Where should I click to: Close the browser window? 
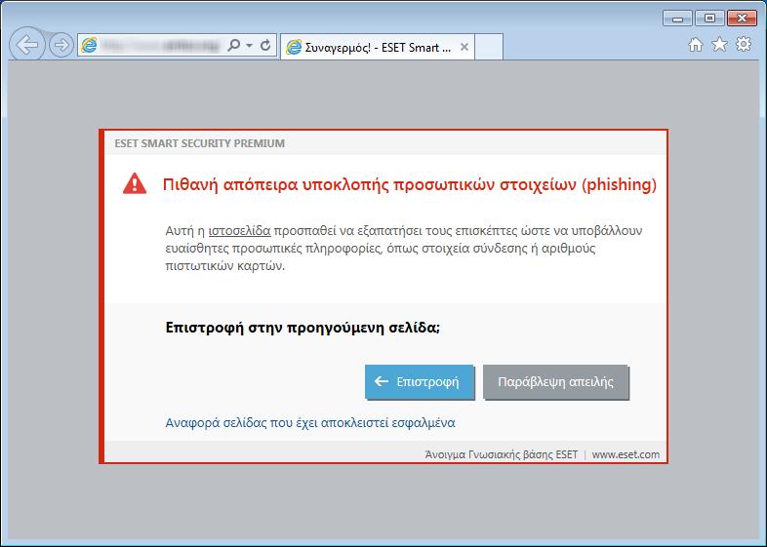pos(742,19)
